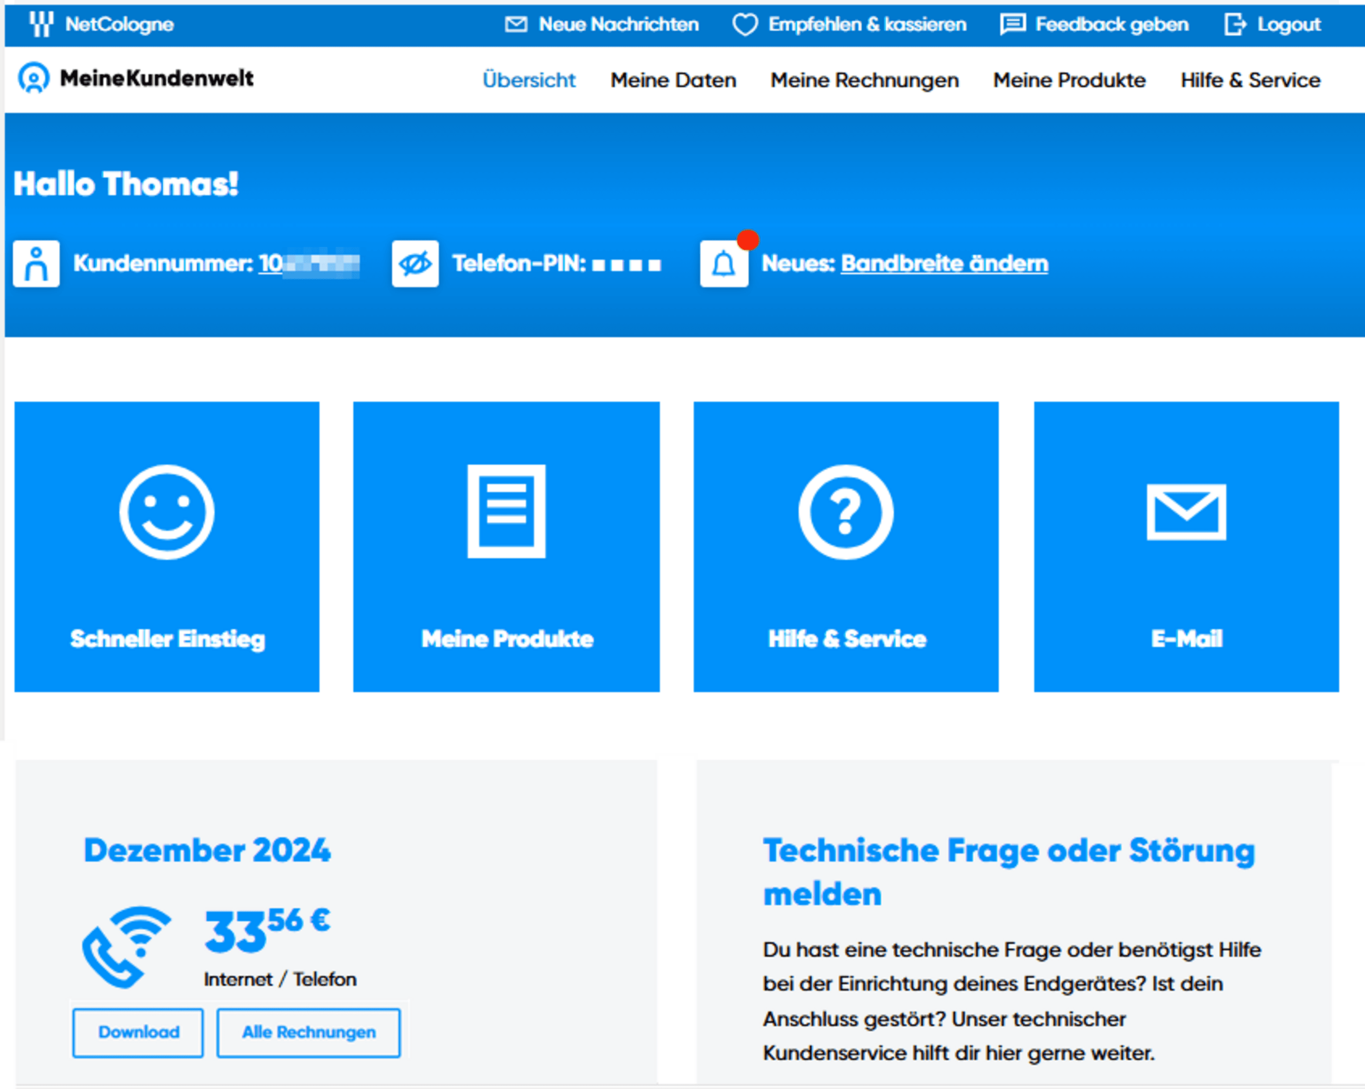Open the Neue Nachrichten envelope icon
The height and width of the screenshot is (1089, 1365).
(x=516, y=24)
